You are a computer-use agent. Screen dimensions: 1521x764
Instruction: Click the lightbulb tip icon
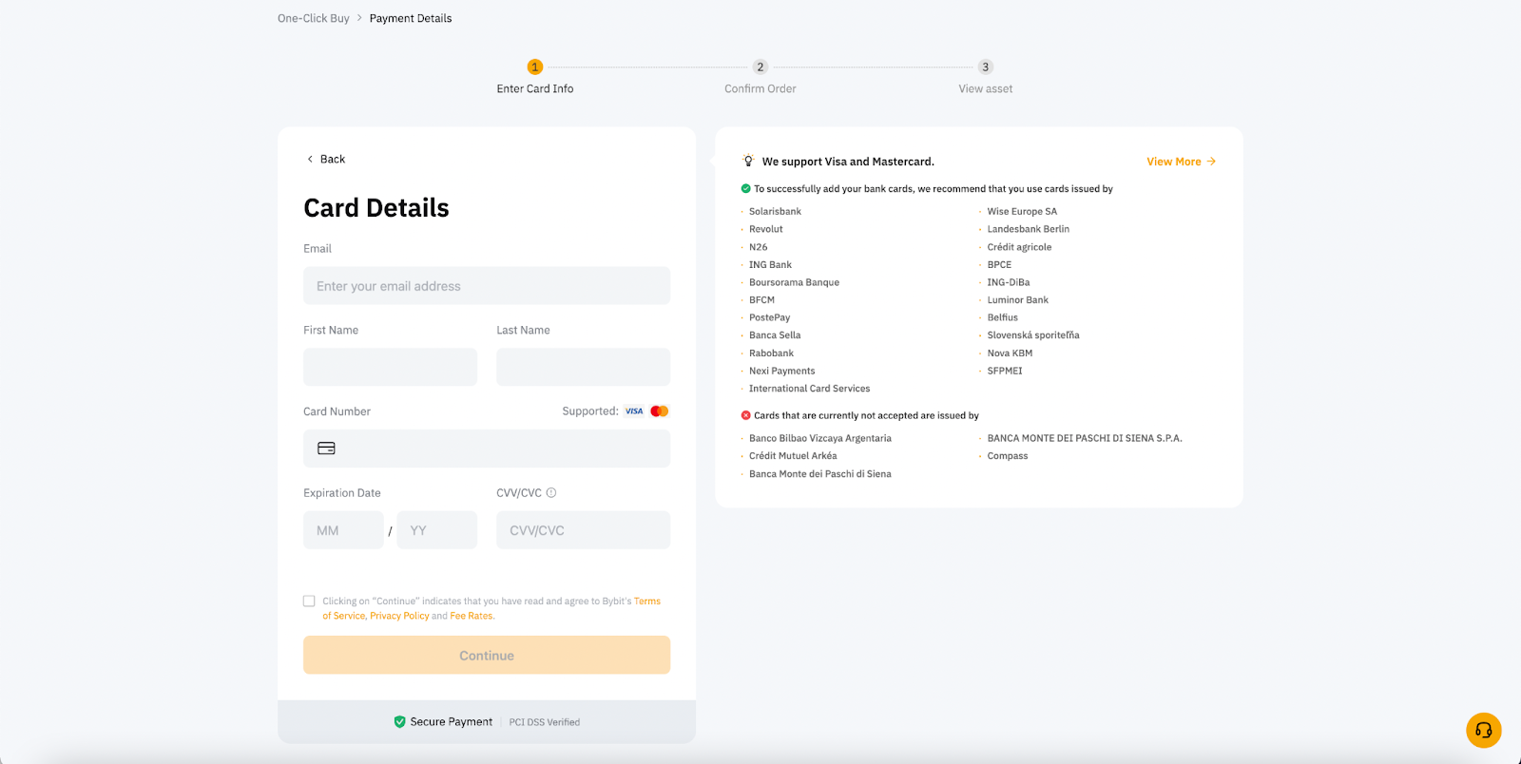[748, 161]
